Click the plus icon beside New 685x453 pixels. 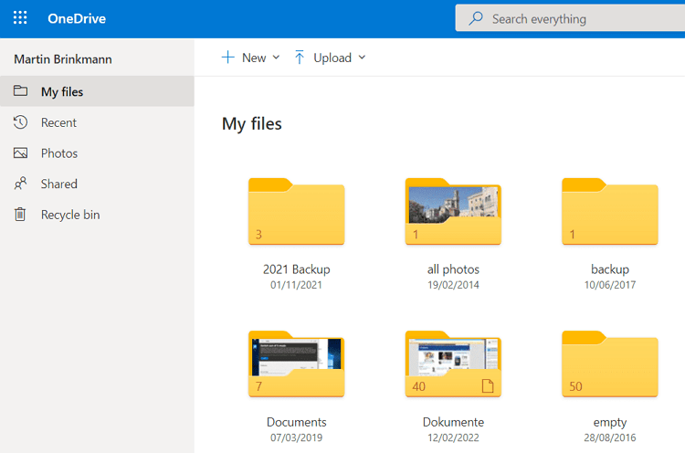[228, 58]
